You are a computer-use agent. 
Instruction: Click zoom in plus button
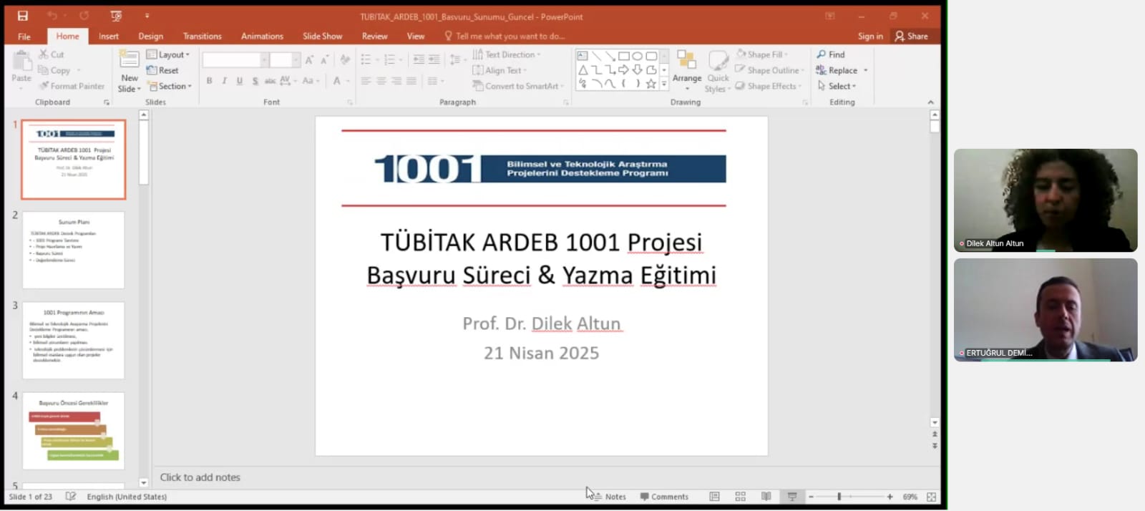[890, 497]
